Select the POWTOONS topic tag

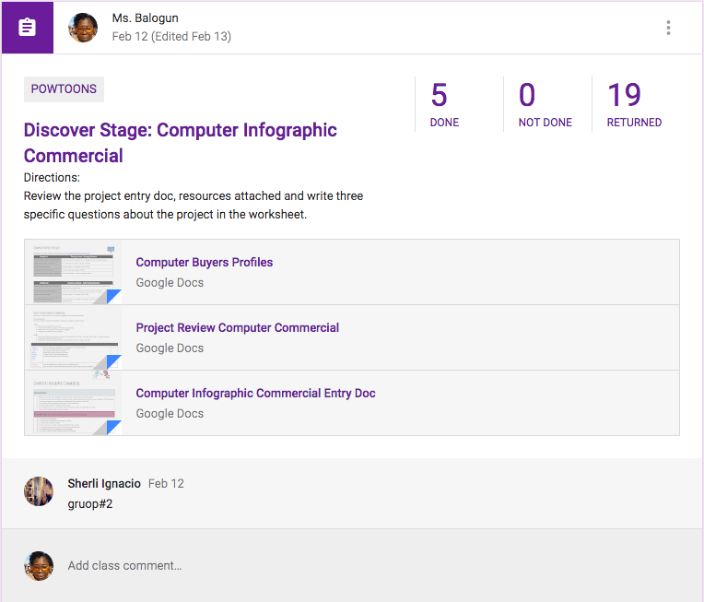pyautogui.click(x=64, y=89)
